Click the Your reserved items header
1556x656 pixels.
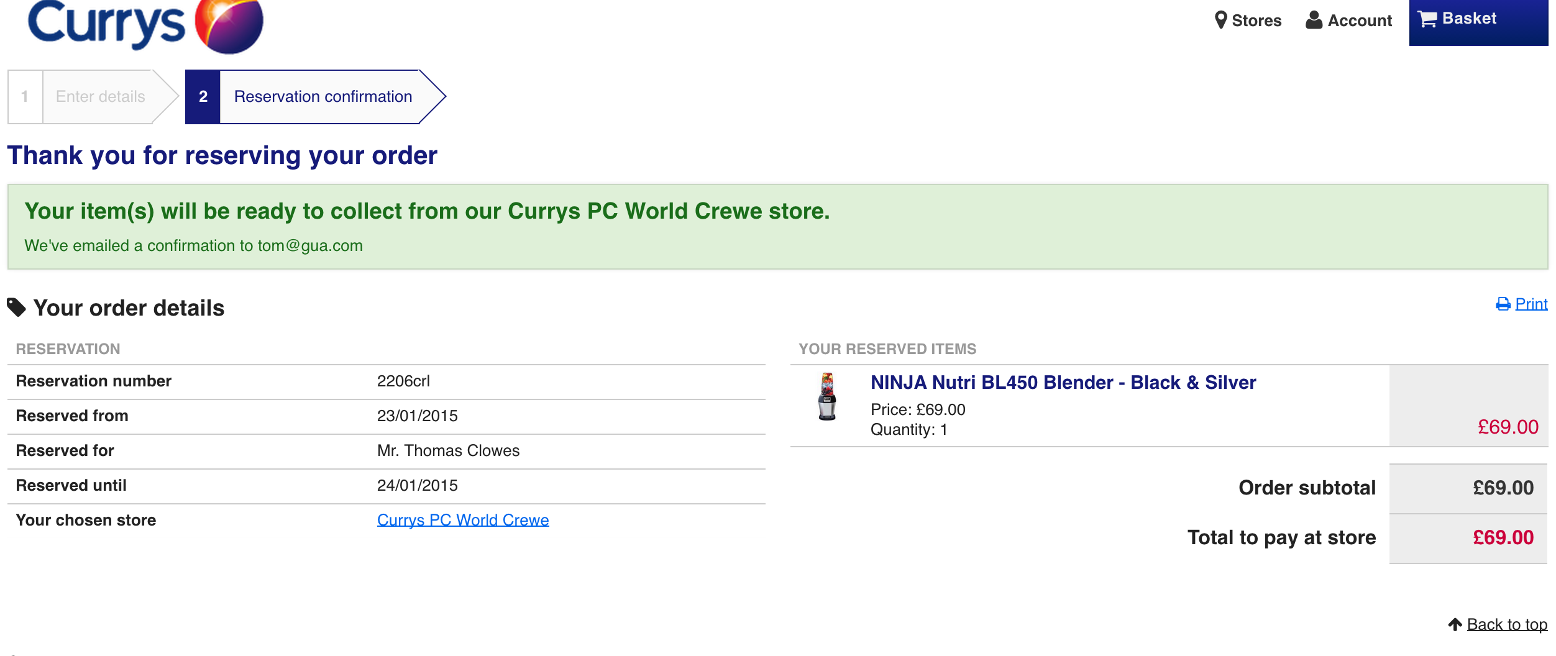tap(887, 348)
